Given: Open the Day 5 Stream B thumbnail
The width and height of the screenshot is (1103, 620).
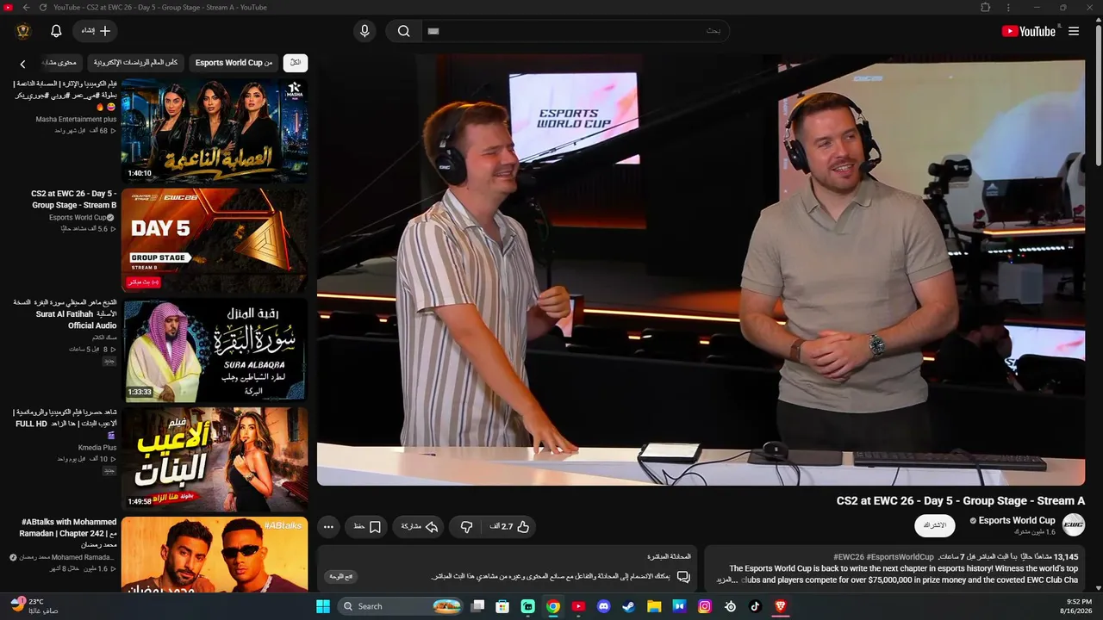Looking at the screenshot, I should [215, 240].
